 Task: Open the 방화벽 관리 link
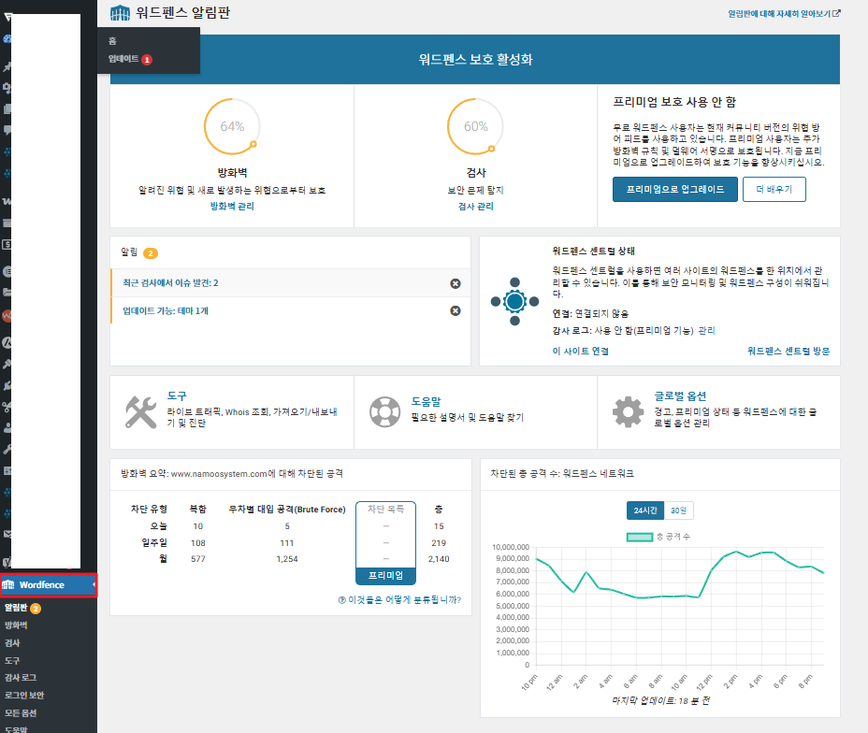tap(232, 207)
